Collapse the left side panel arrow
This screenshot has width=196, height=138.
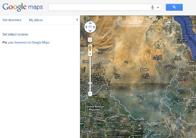tap(77, 20)
